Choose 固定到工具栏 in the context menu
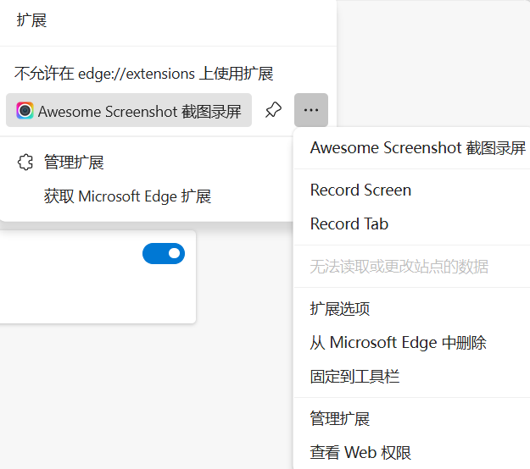 click(354, 377)
